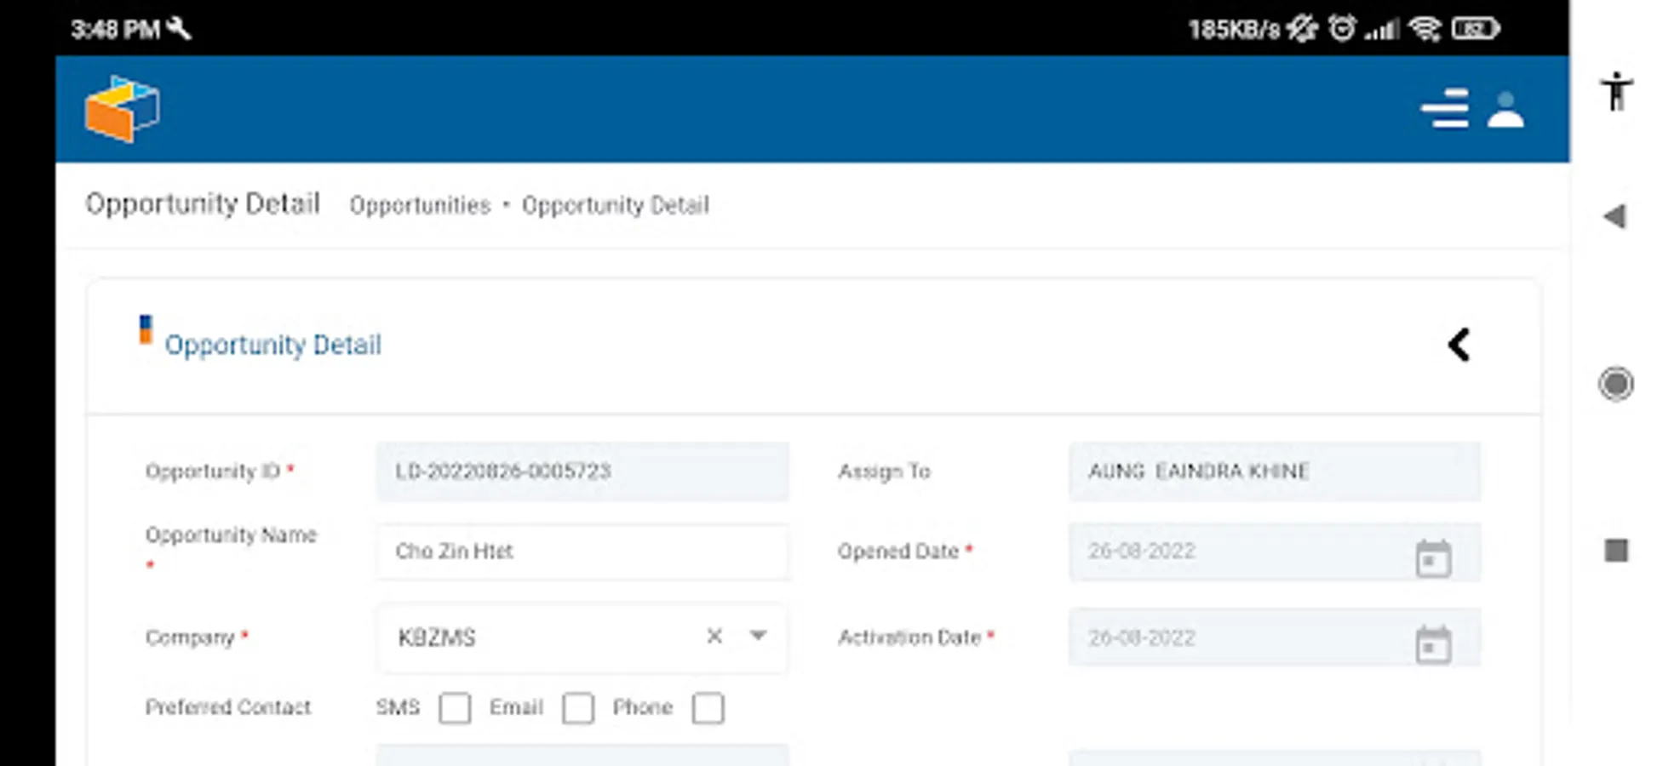The height and width of the screenshot is (766, 1663).
Task: Click the Opened Date field value
Action: coord(1142,552)
